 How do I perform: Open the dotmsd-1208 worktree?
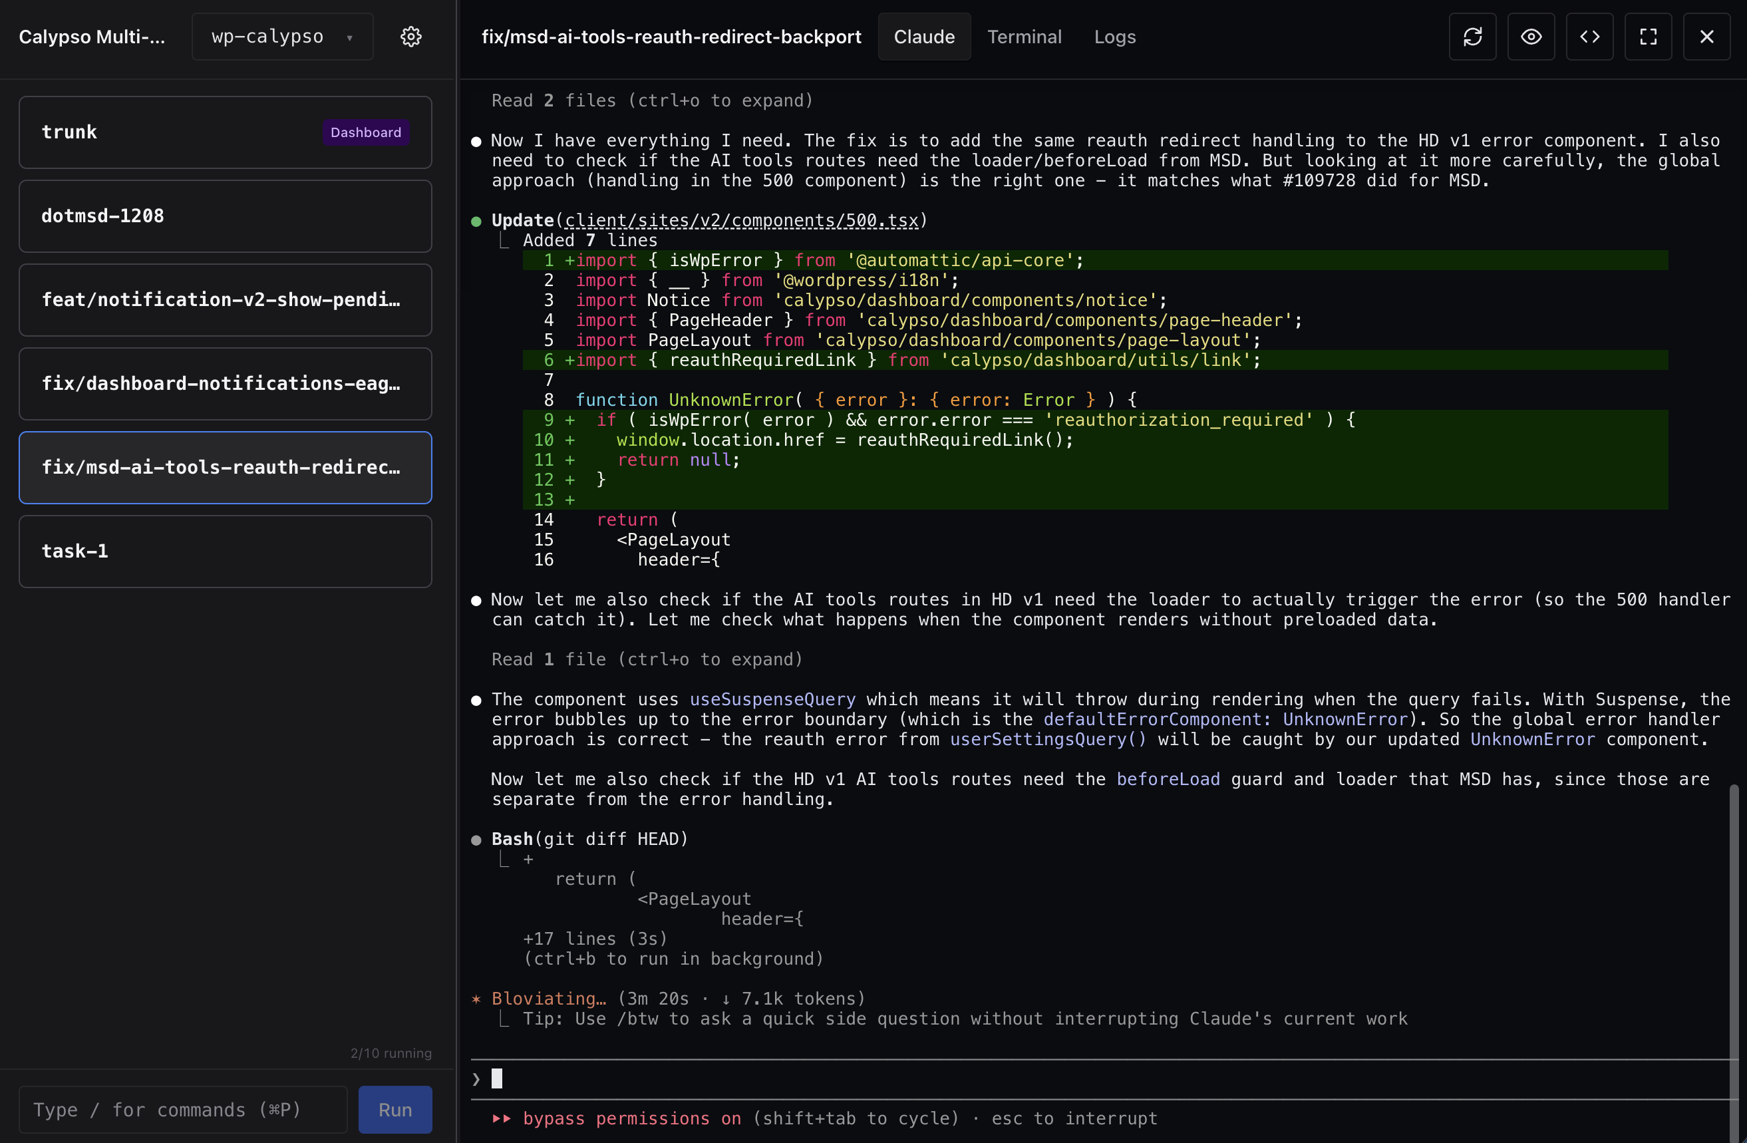(x=225, y=216)
